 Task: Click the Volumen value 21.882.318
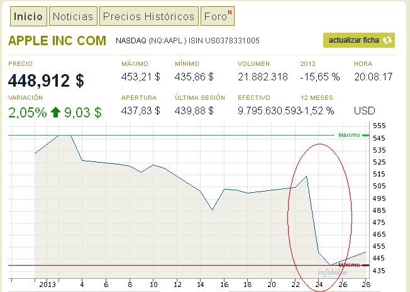tap(263, 77)
